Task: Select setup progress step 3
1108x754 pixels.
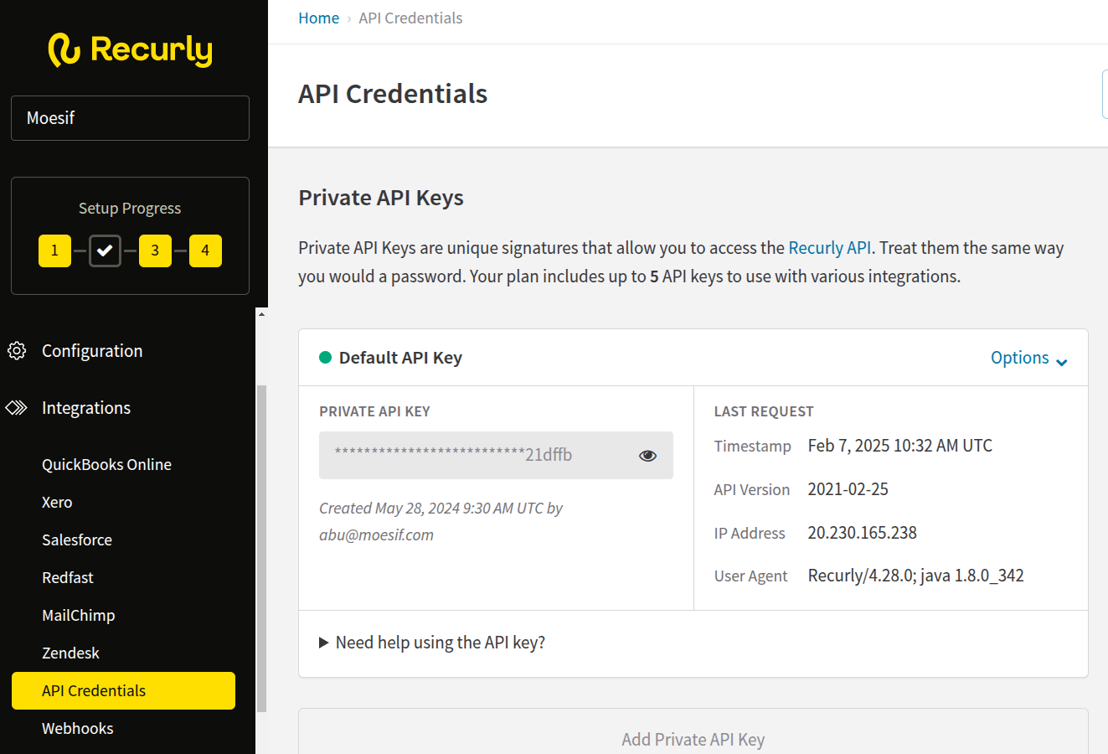Action: (x=155, y=250)
